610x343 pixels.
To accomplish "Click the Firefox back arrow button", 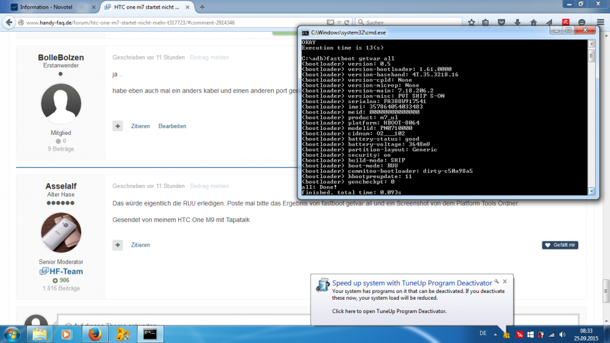I will 9,23.
